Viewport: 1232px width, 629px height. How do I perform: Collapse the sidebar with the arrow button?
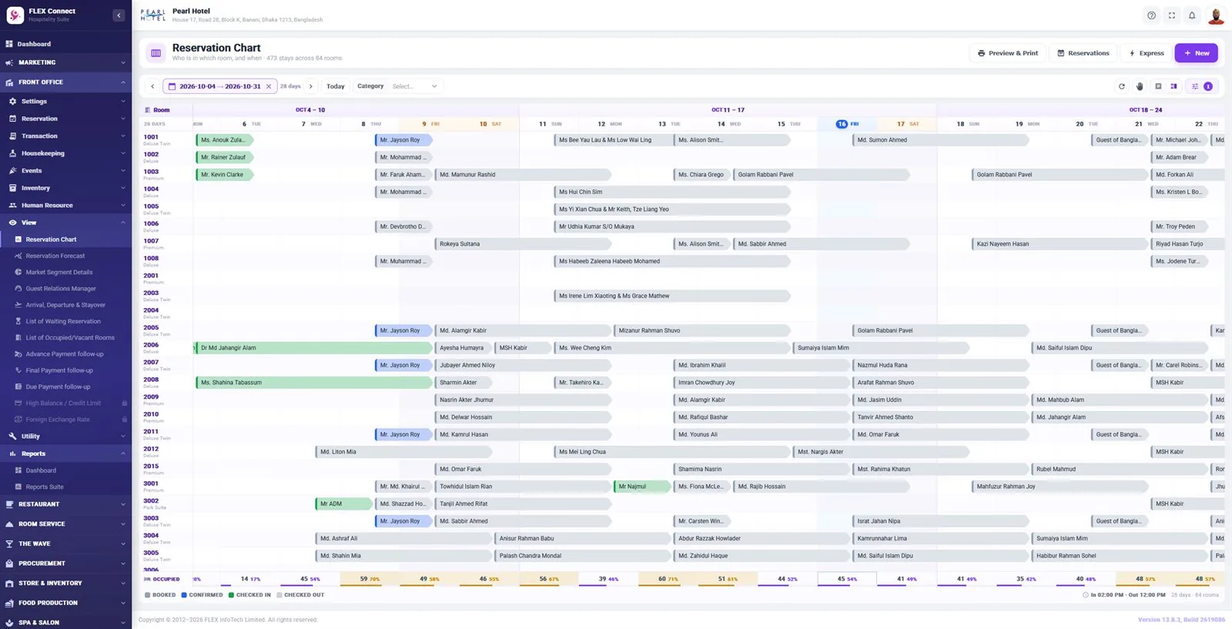119,15
